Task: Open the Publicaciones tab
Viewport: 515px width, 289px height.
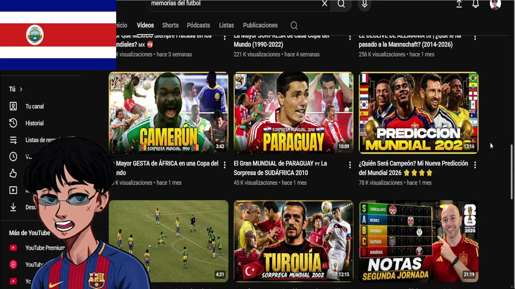Action: click(x=260, y=25)
